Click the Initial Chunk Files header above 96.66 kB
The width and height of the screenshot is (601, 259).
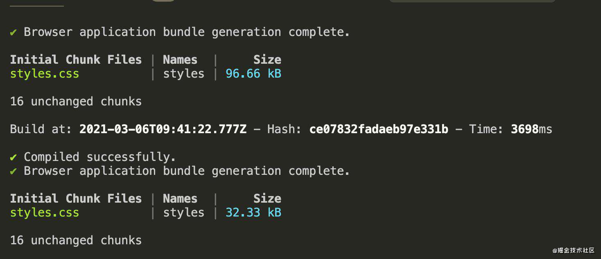point(76,60)
